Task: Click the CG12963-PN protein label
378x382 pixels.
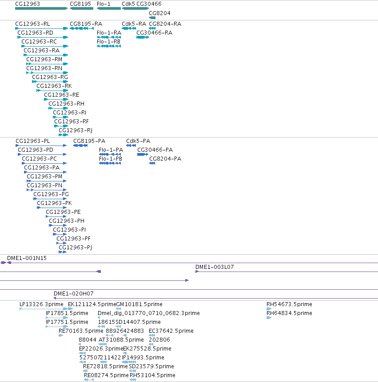Action: click(x=44, y=185)
